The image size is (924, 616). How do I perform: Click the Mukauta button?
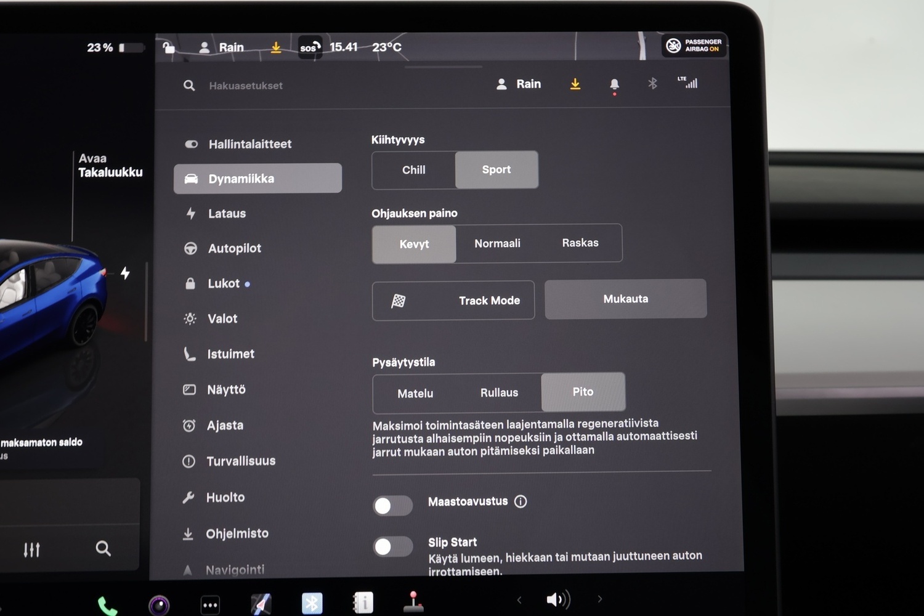[626, 299]
